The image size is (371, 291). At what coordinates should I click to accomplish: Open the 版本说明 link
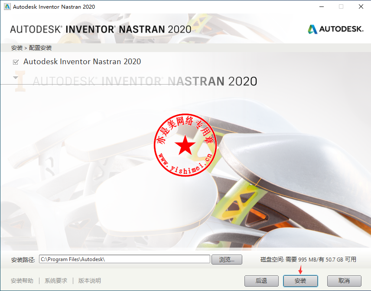89,281
